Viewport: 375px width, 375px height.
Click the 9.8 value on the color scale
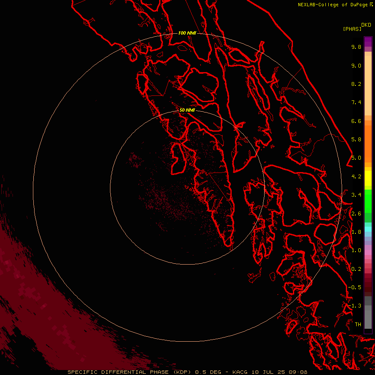[356, 47]
